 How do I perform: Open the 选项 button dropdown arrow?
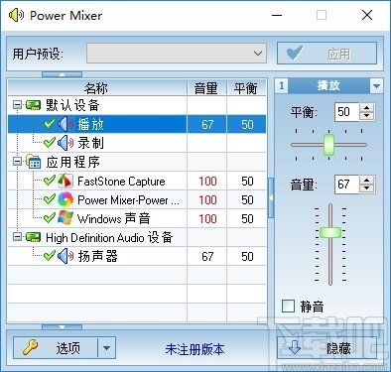tap(106, 348)
